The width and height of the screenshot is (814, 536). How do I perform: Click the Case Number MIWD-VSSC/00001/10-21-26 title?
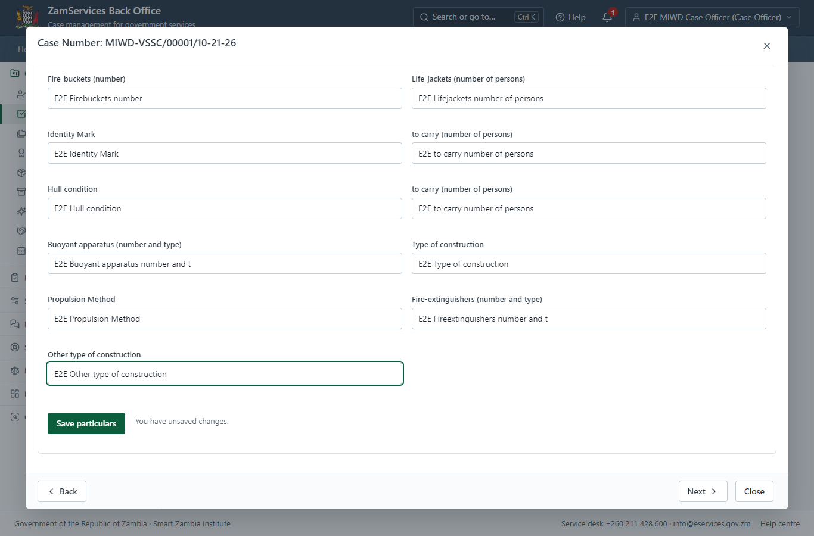pos(137,43)
